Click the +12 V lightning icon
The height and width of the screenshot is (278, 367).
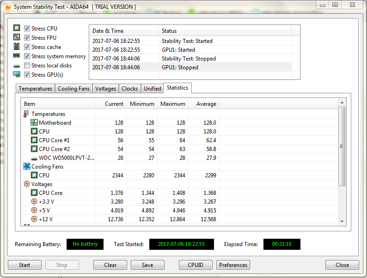pos(34,219)
